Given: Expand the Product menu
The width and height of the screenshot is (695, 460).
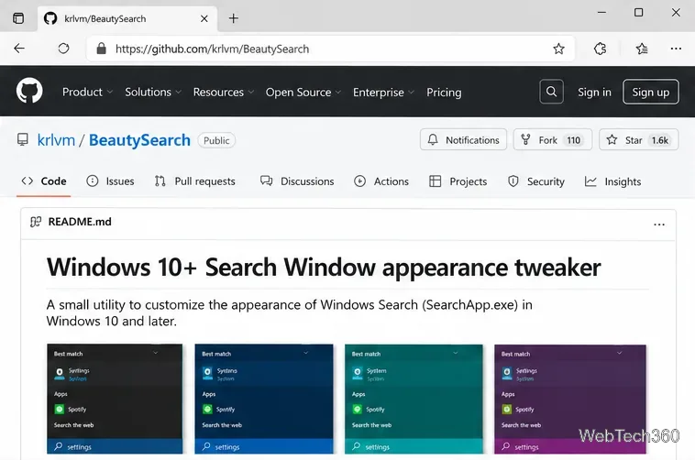Looking at the screenshot, I should coord(87,92).
